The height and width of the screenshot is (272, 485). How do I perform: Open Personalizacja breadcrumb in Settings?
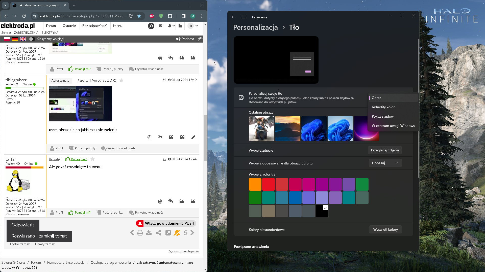(x=255, y=27)
